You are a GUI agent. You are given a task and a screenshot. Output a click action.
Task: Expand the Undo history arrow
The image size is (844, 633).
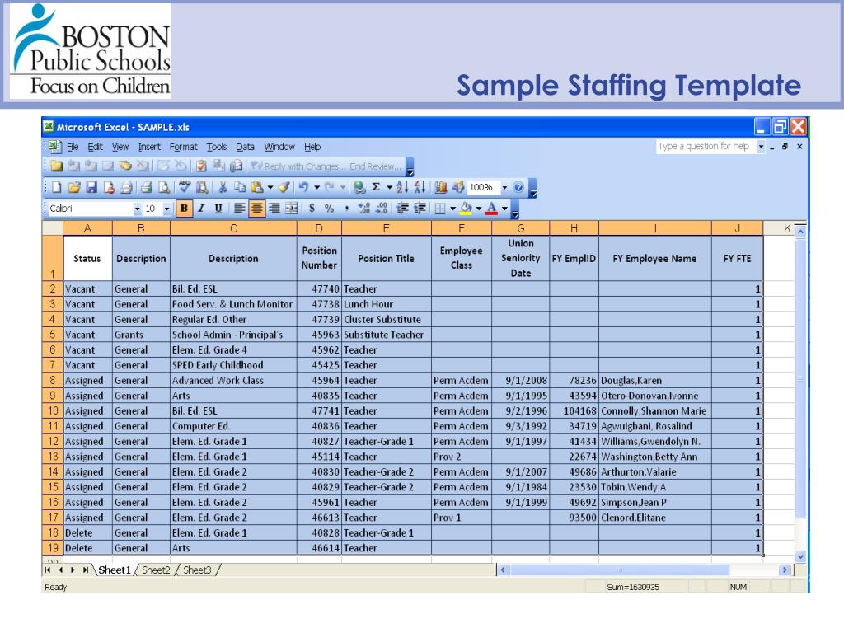pos(317,187)
